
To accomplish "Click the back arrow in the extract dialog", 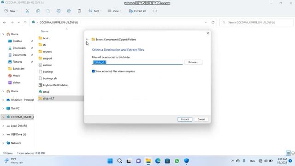I will click(87, 39).
